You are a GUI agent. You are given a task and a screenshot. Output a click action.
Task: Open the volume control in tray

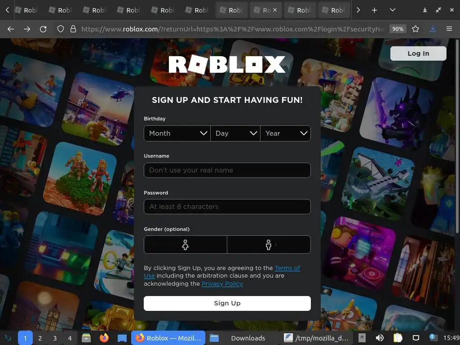click(380, 338)
